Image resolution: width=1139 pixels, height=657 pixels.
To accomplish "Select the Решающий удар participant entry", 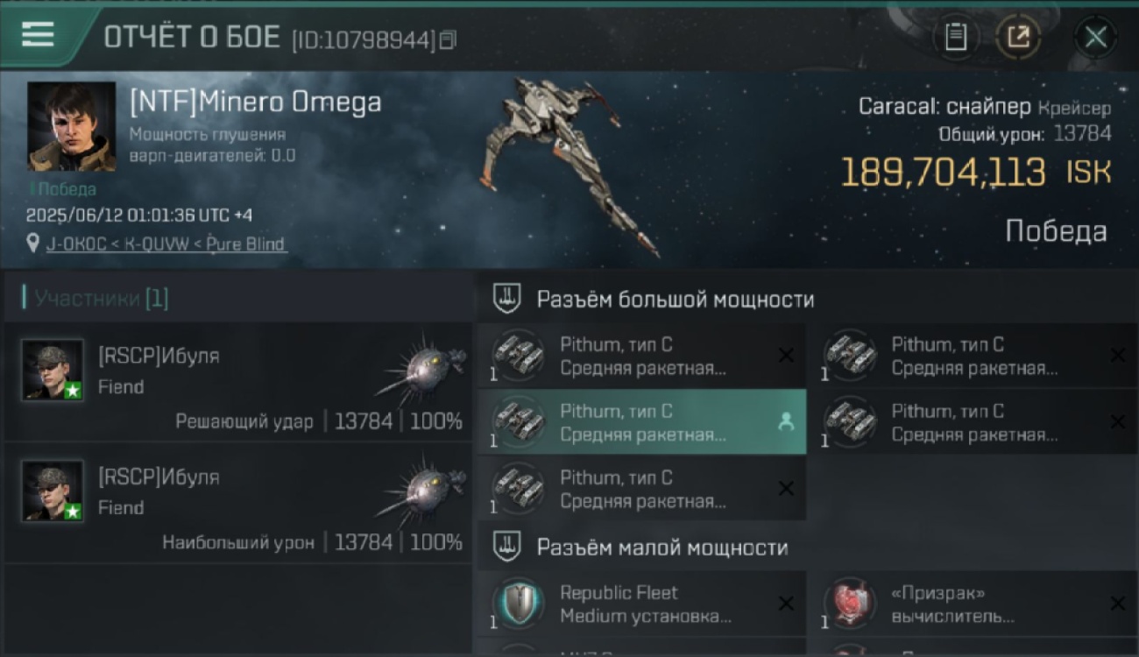I will [x=238, y=381].
